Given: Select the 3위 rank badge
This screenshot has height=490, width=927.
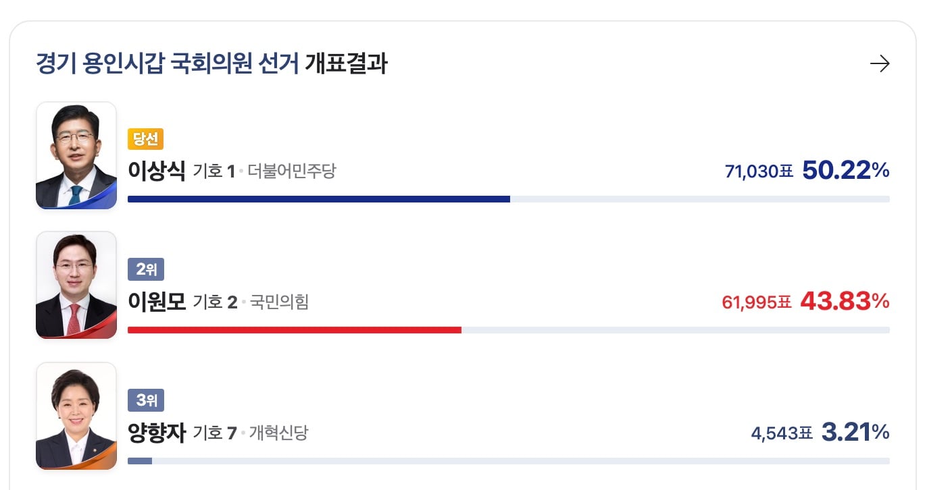Looking at the screenshot, I should point(146,400).
